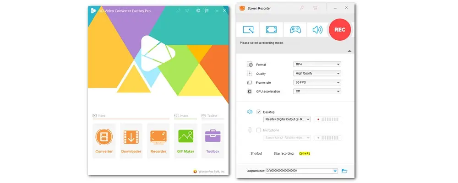Select custom region recording mode
458x183 pixels.
pos(248,29)
